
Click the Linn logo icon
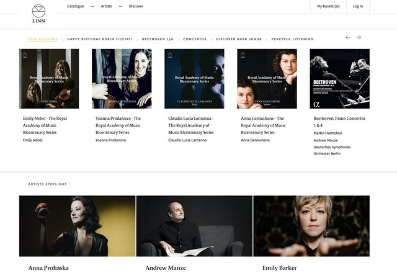38,14
